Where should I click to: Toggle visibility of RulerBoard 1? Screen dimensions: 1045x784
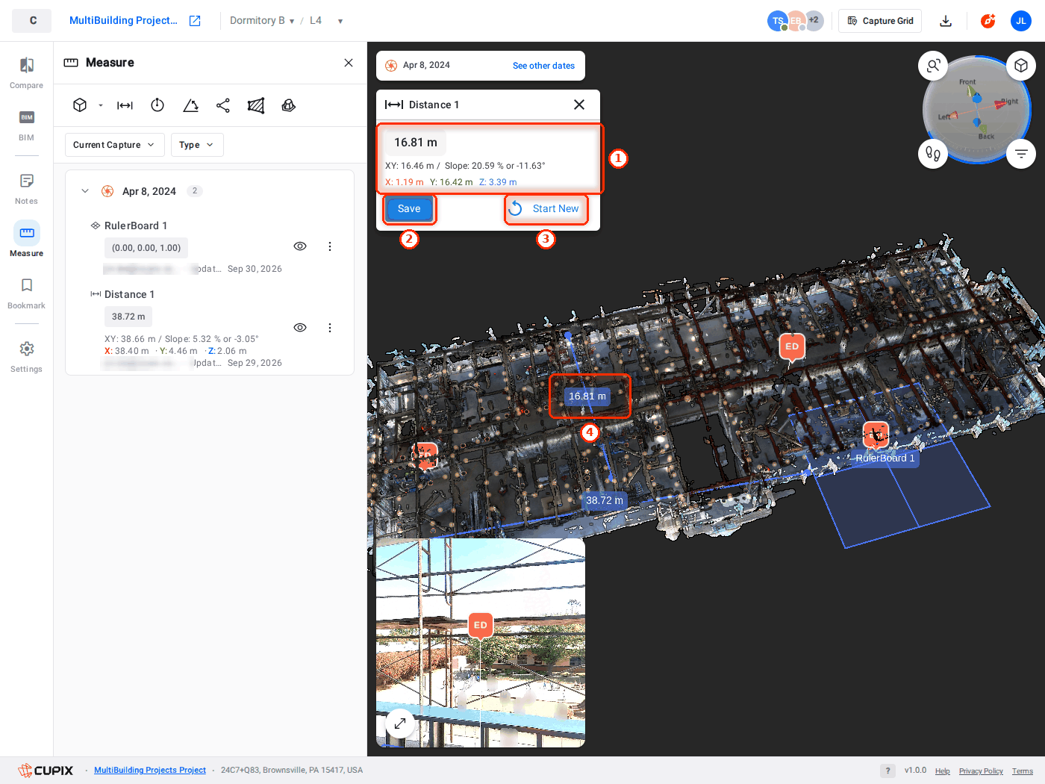coord(300,246)
